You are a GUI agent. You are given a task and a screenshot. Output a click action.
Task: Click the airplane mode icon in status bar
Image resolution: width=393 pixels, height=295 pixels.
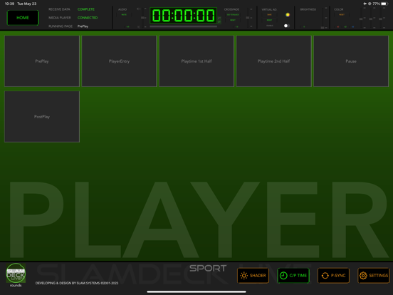[x=365, y=4]
